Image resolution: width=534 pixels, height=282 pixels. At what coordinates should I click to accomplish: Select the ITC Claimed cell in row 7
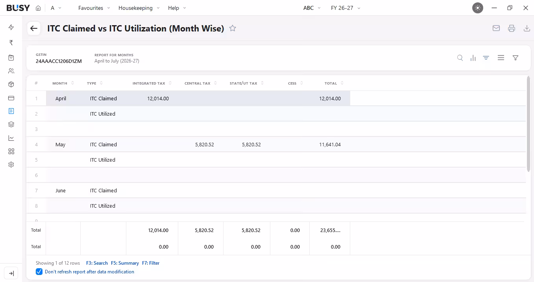103,190
